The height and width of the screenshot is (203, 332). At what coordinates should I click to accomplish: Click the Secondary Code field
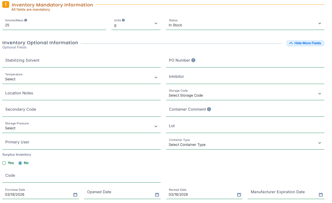(x=81, y=110)
